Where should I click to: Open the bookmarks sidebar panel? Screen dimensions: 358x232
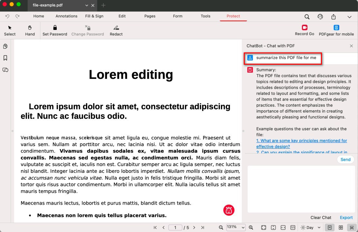(5, 58)
